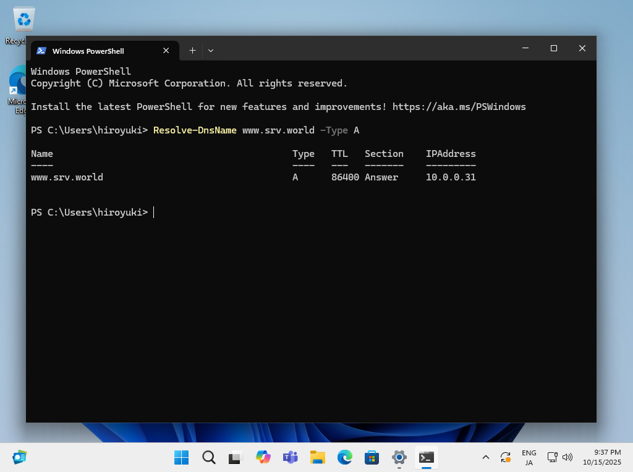Launch Copilot from the taskbar
Viewport: 633px width, 472px height.
pos(263,457)
